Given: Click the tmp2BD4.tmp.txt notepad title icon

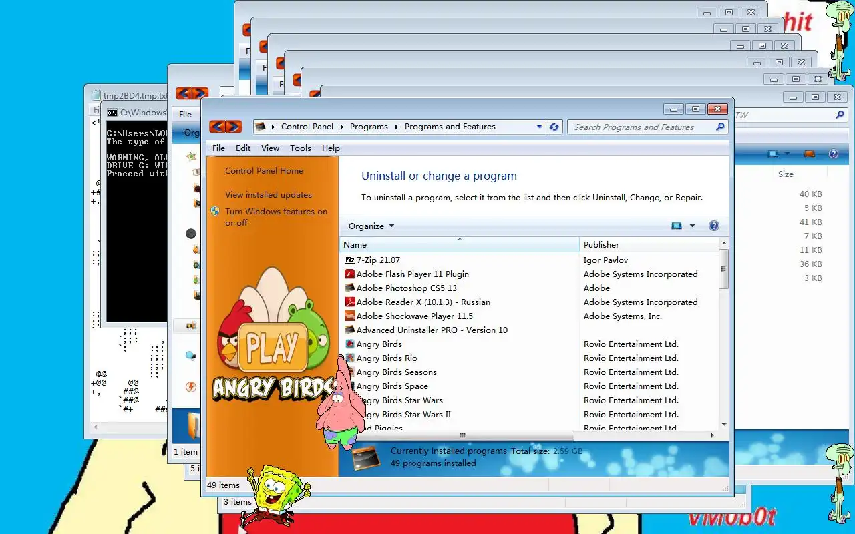Looking at the screenshot, I should click(96, 95).
